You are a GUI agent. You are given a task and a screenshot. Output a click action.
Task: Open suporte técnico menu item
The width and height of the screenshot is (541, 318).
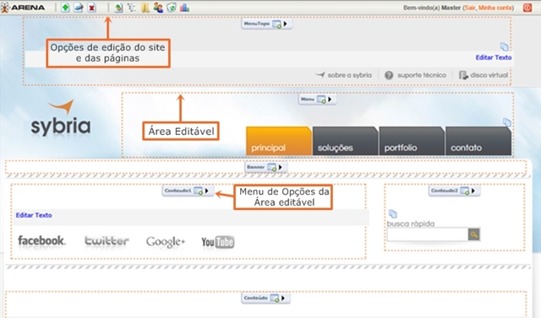[415, 75]
